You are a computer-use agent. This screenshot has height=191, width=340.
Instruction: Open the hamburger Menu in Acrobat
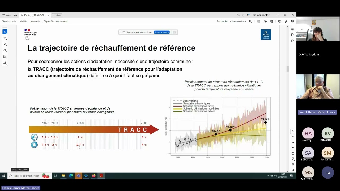pyautogui.click(x=6, y=15)
